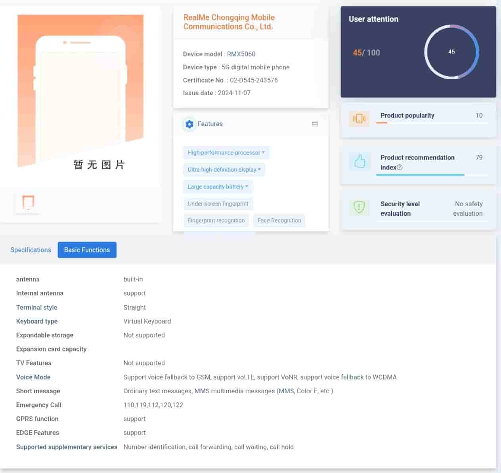Viewport: 501px width, 473px height.
Task: Click the Face Recognition tag
Action: click(x=279, y=220)
